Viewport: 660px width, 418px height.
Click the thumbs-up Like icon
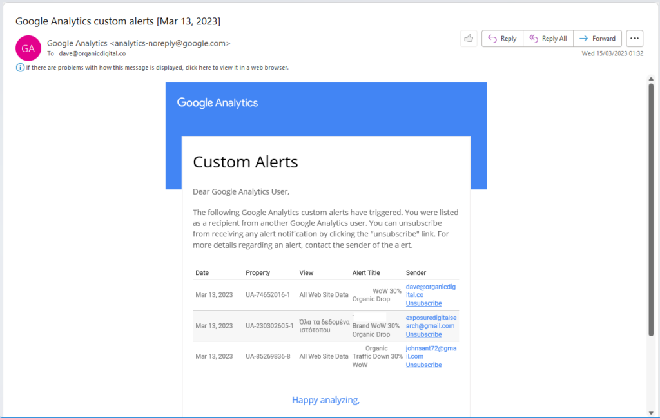tap(469, 39)
